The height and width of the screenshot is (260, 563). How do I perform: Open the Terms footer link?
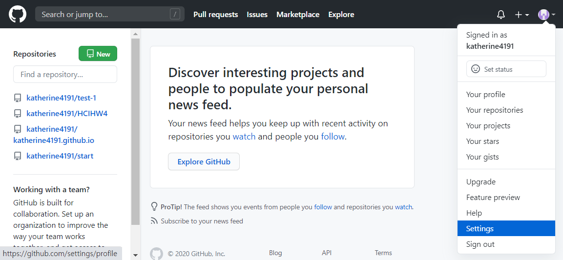pos(383,253)
